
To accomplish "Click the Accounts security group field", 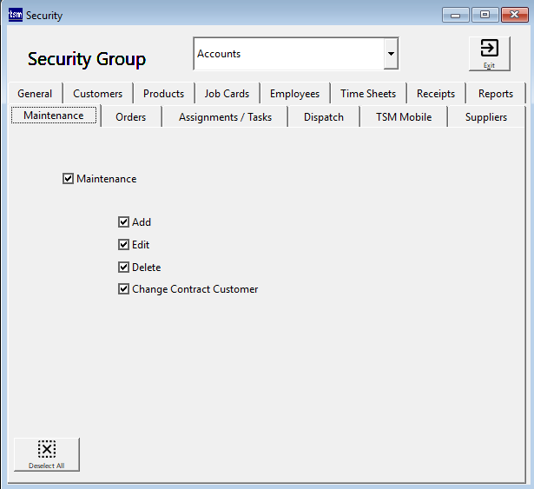I will (x=287, y=54).
